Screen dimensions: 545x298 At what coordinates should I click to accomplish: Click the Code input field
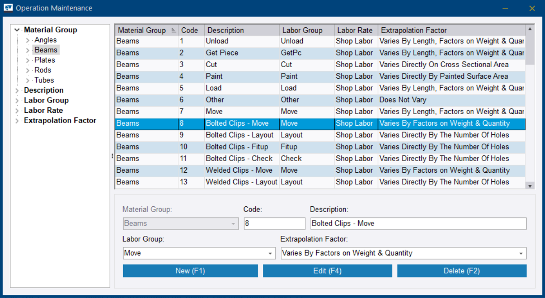coord(274,223)
